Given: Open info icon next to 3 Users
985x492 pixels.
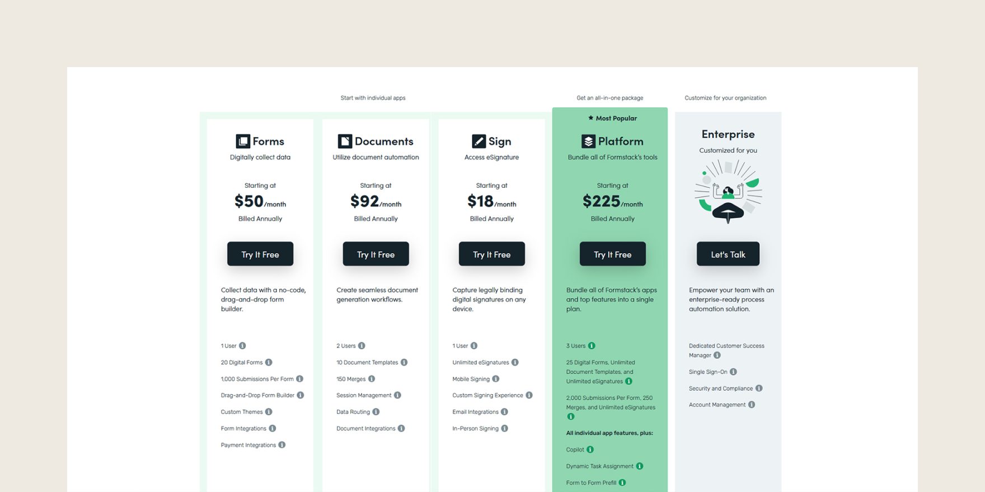Looking at the screenshot, I should coord(592,346).
